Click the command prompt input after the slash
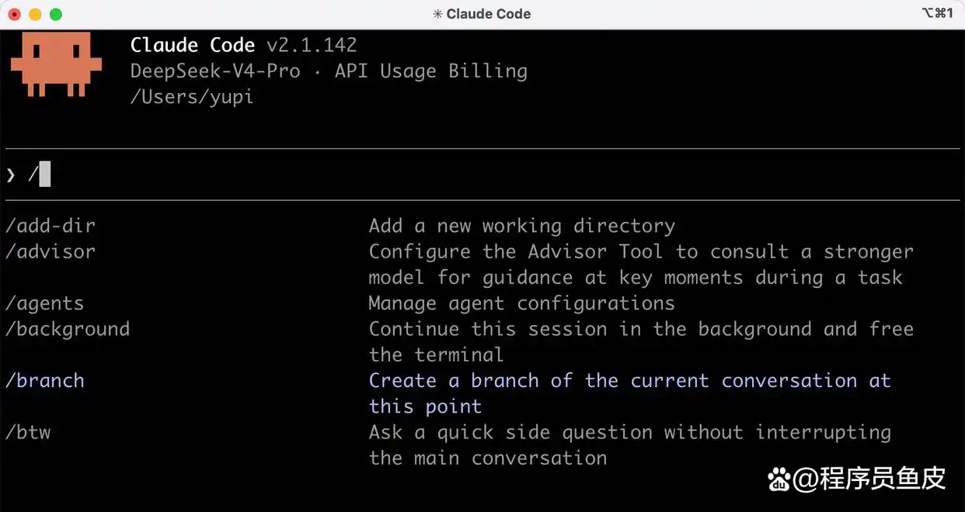Image resolution: width=965 pixels, height=512 pixels. pos(44,174)
